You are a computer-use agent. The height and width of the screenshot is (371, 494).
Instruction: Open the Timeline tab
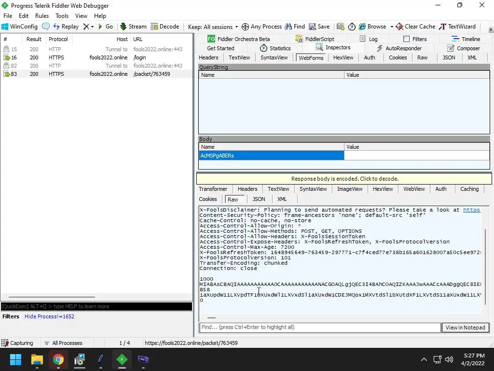click(x=466, y=39)
